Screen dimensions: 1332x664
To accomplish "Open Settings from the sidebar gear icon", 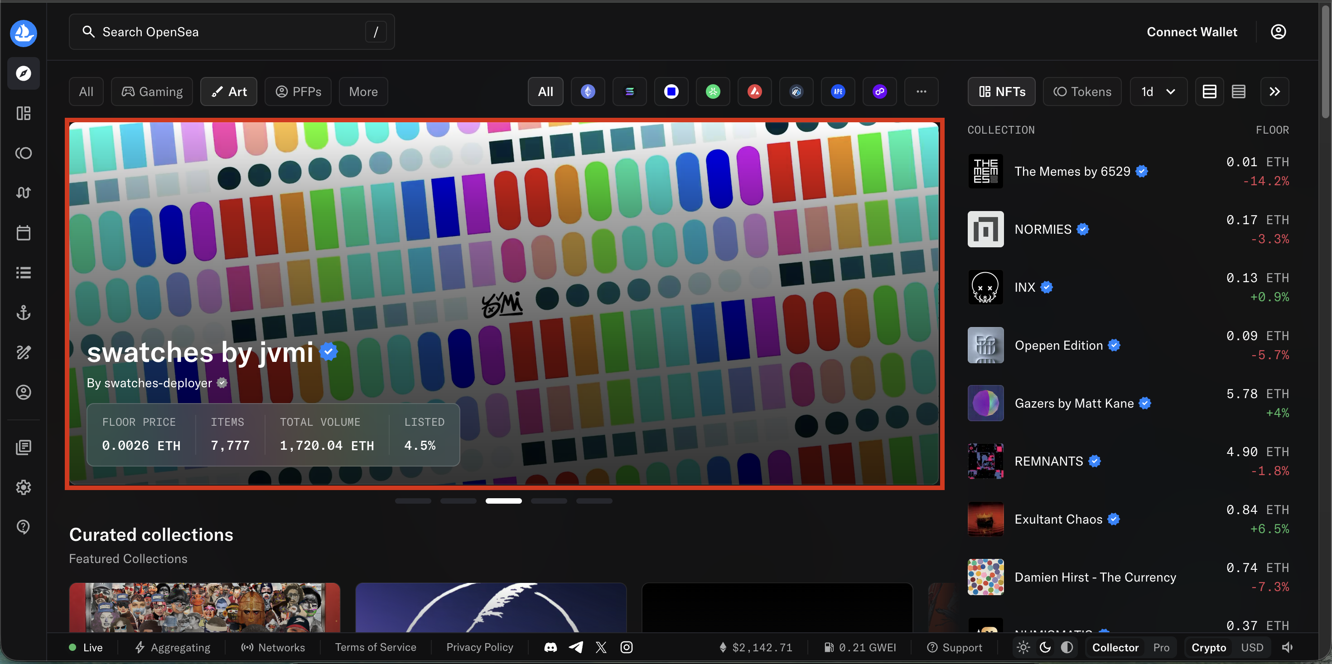I will click(23, 486).
